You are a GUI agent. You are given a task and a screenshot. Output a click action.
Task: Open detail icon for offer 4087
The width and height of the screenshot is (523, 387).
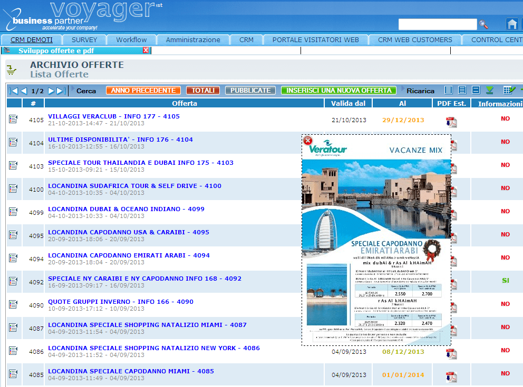pos(13,328)
